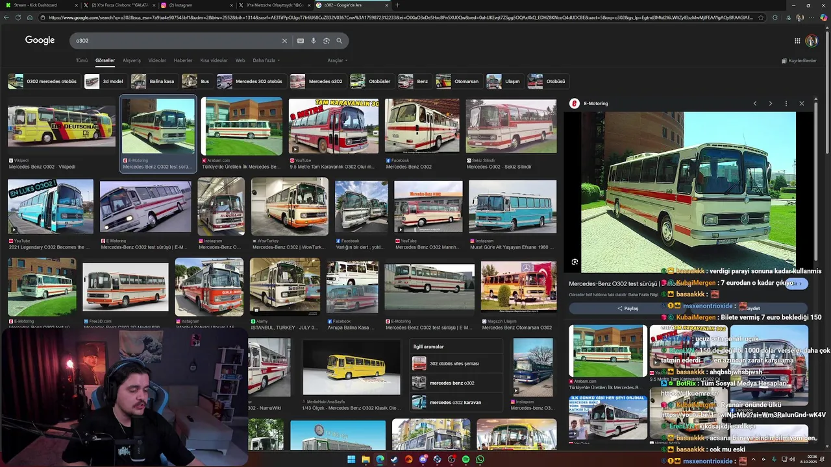Switch to the Alışveriş tab
Screen dimensions: 831x467
coord(132,60)
